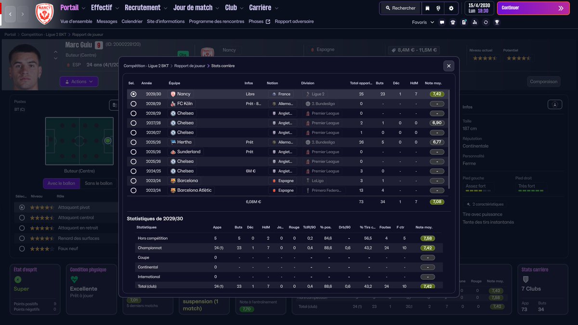Screen dimensions: 578x325
Task: Open the Nancy club badge in header
Action: click(x=44, y=14)
